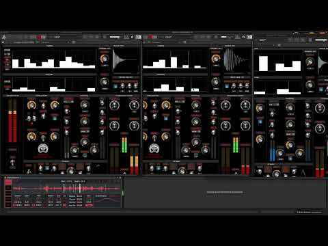Image resolution: width=328 pixels, height=246 pixels.
Task: Open the preset dropdown arrow in left plugin
Action: [x=68, y=42]
